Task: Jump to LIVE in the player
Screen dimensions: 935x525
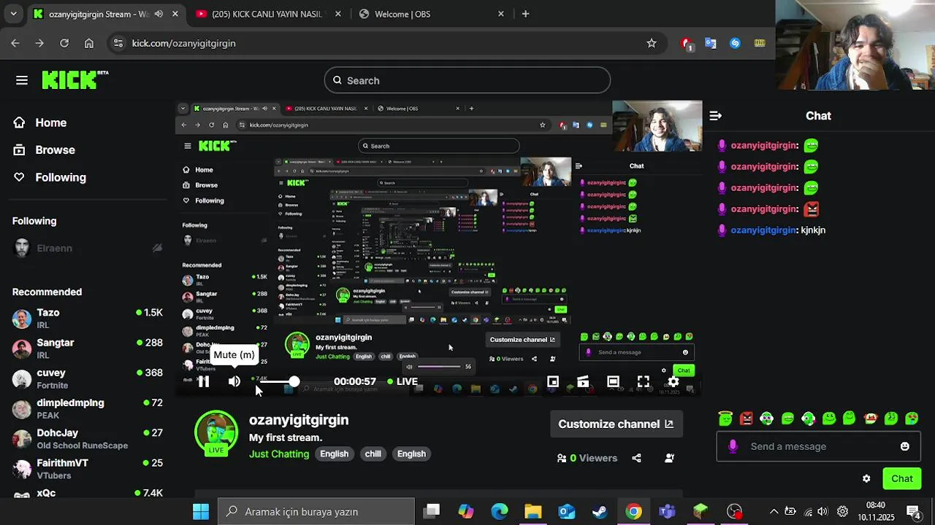Action: (402, 381)
